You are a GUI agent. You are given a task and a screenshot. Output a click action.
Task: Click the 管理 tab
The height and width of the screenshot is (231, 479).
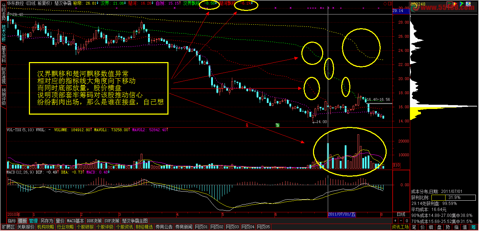pos(33,221)
